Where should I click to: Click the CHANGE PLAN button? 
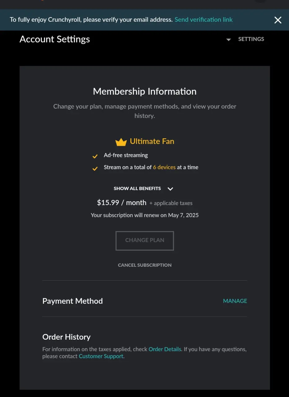(x=145, y=240)
